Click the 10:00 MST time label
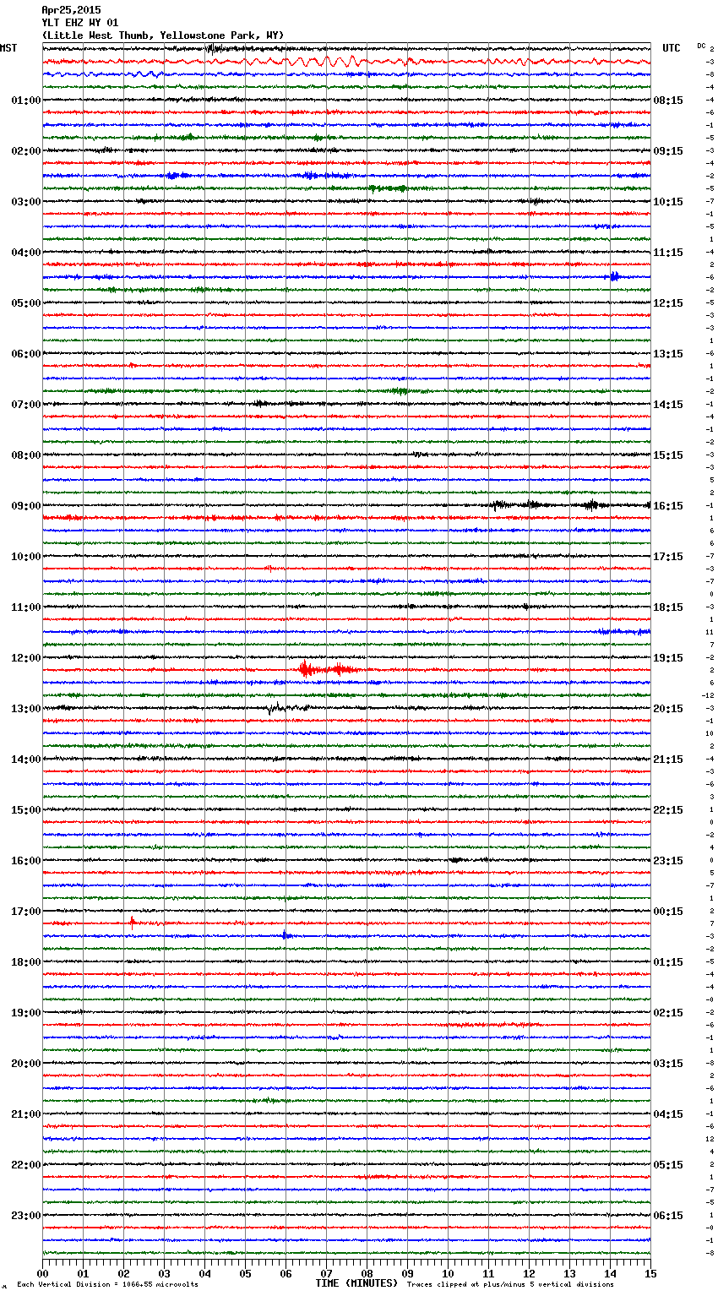This screenshot has height=1296, width=718. coord(26,557)
